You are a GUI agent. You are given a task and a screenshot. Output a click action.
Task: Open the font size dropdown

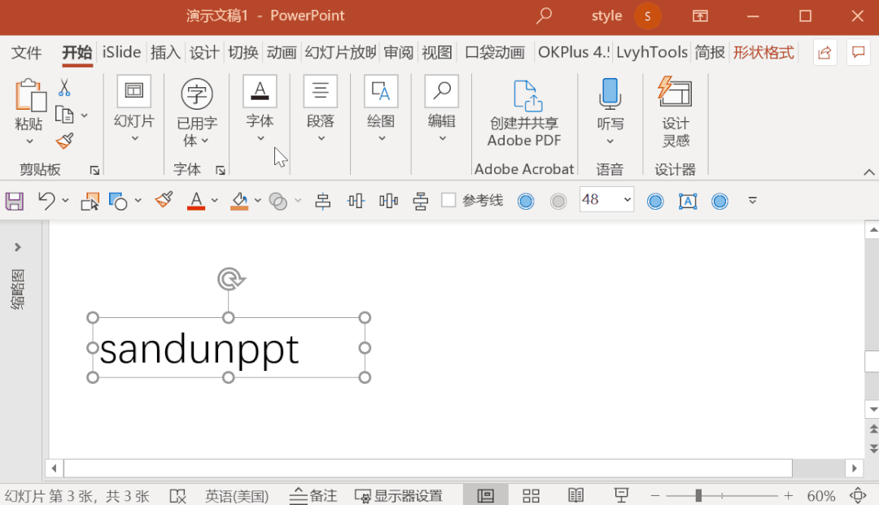[627, 199]
